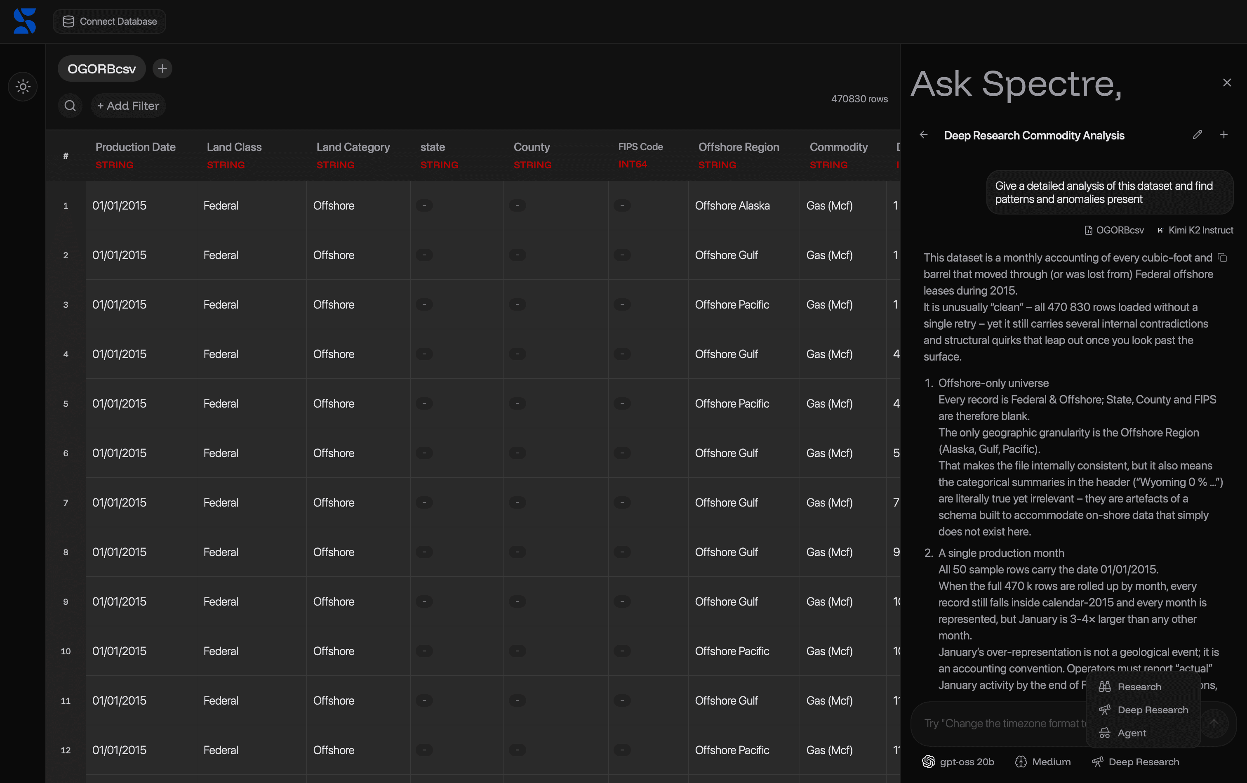Click the Connect Database button
1247x783 pixels.
(109, 21)
